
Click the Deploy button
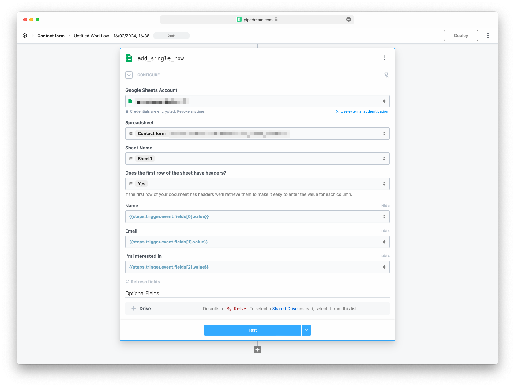click(x=461, y=36)
